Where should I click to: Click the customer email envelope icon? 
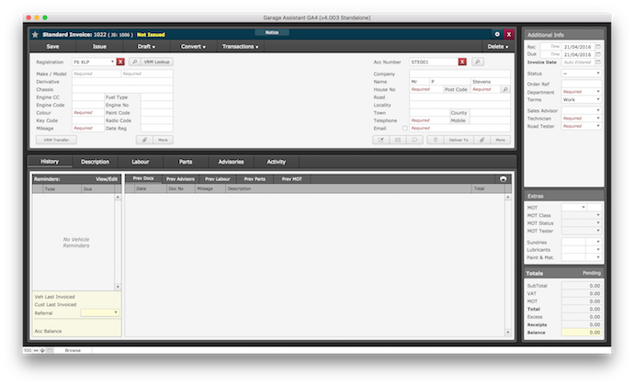398,140
